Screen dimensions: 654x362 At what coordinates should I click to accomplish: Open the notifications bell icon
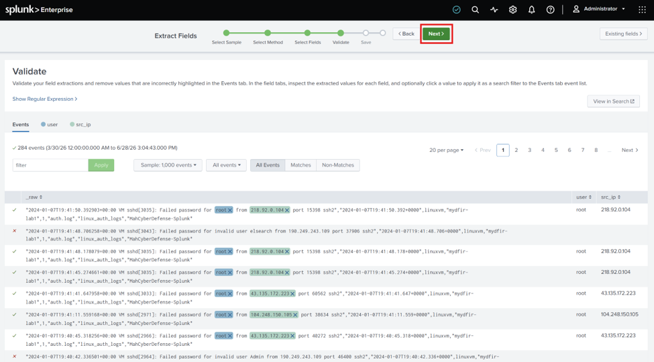pos(531,9)
